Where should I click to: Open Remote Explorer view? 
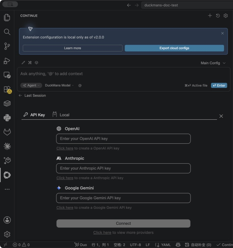7,75
